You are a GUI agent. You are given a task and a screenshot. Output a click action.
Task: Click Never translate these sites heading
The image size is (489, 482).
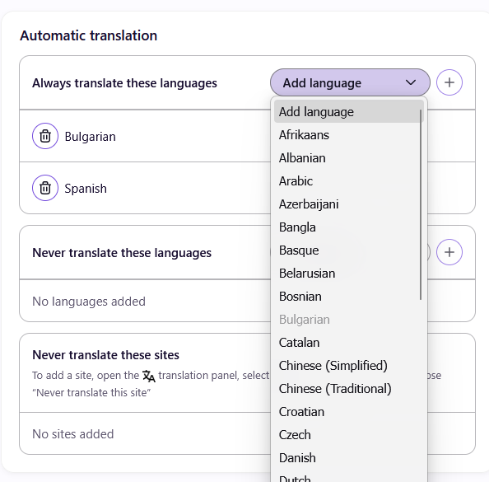click(x=105, y=354)
